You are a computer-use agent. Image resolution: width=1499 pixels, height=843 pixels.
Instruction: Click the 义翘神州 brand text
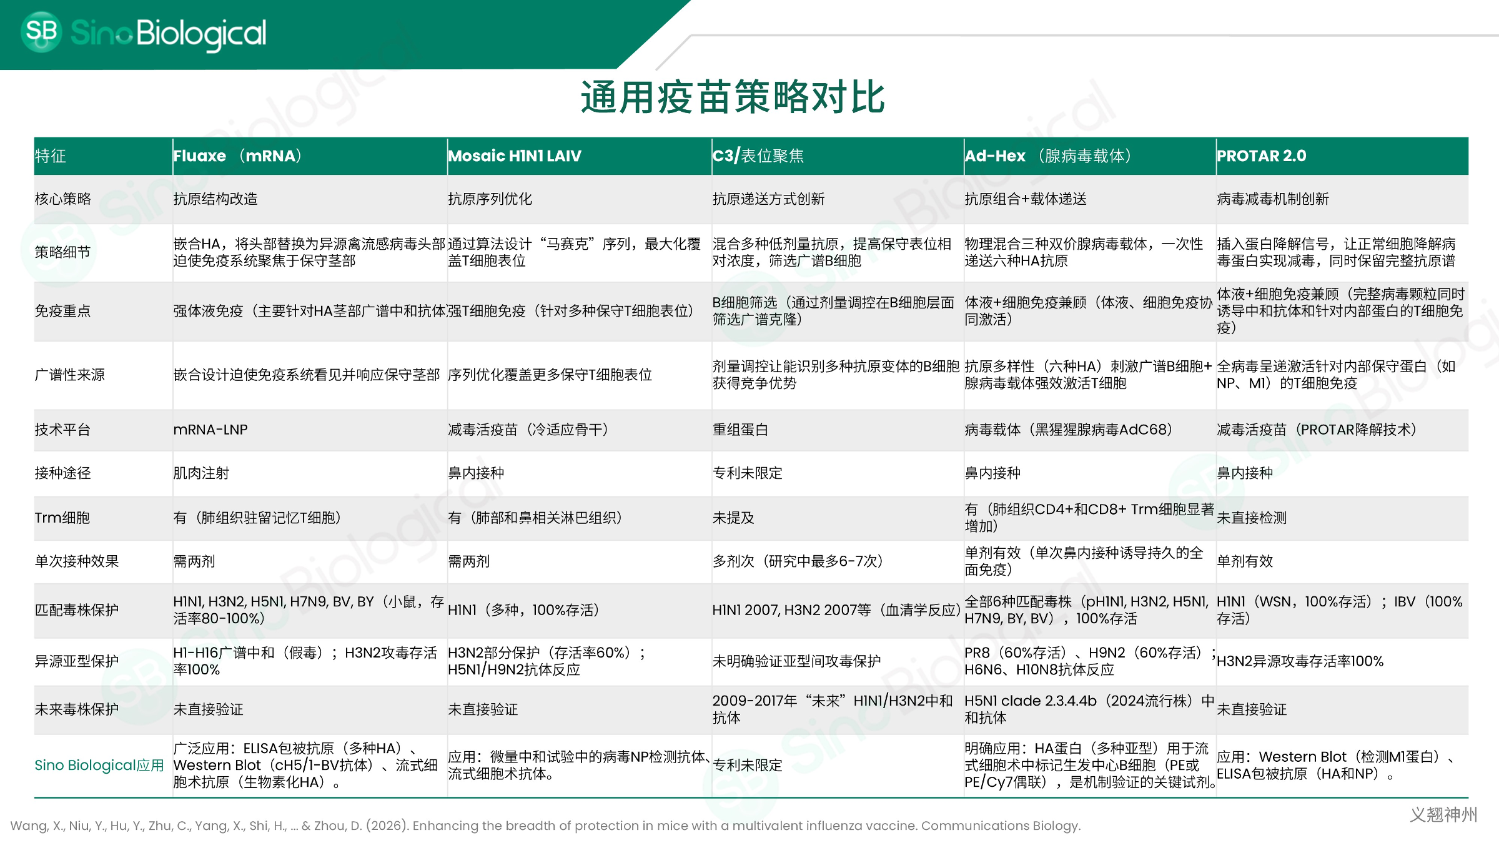1443,814
